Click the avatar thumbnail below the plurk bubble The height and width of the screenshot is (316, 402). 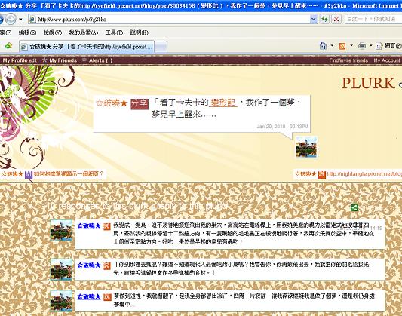click(306, 147)
